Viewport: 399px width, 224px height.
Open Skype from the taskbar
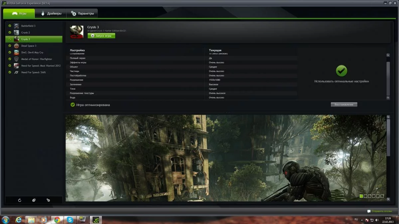tap(70, 220)
